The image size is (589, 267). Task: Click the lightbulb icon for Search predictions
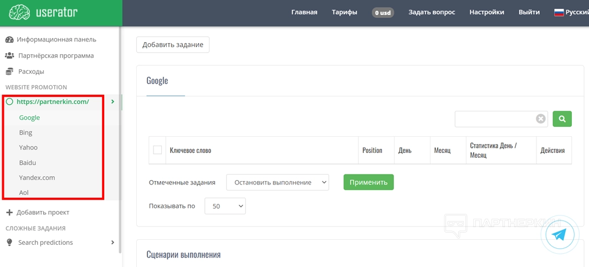coord(10,242)
